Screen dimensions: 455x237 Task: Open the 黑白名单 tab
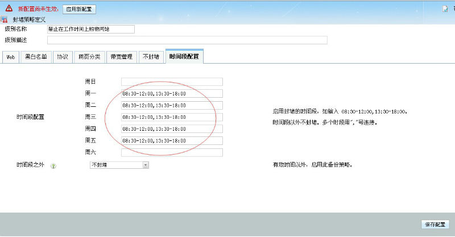point(36,57)
